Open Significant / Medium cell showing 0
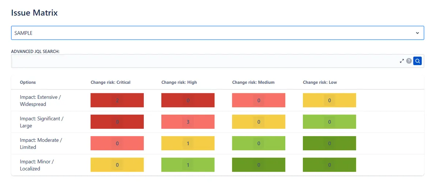This screenshot has height=184, width=439. point(259,122)
